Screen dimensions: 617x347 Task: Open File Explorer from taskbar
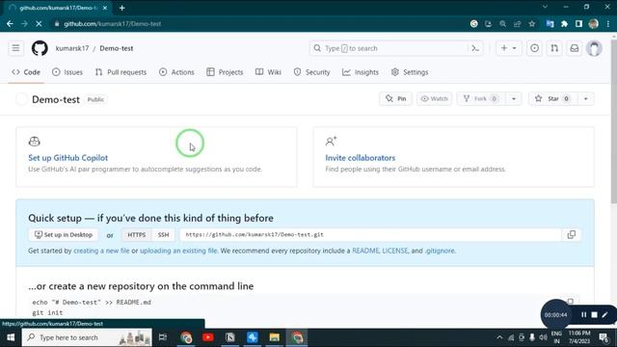(x=274, y=337)
